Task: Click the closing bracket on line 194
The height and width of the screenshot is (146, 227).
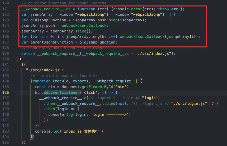Action: [x=31, y=137]
